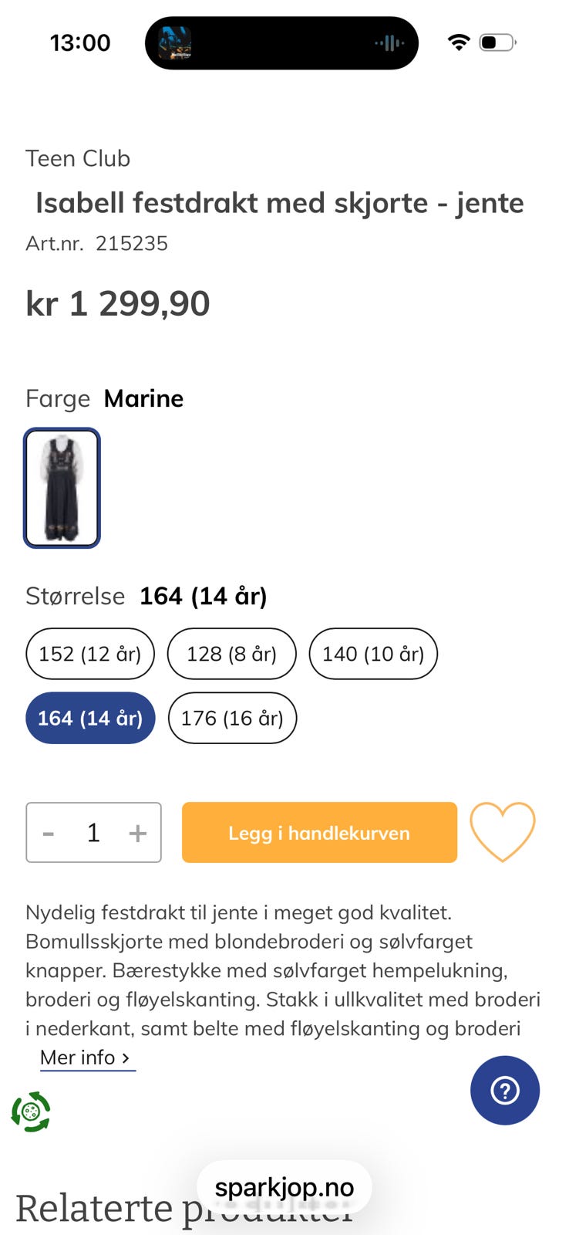Select the Marine color swatch
Image resolution: width=569 pixels, height=1235 pixels.
point(62,488)
